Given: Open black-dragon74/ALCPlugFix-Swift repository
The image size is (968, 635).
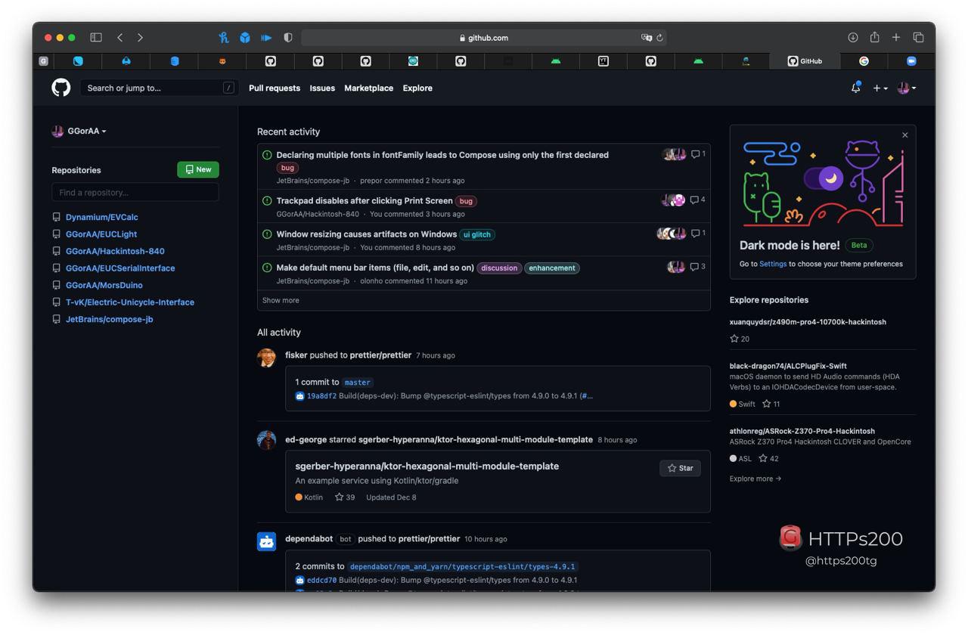Looking at the screenshot, I should [x=788, y=366].
